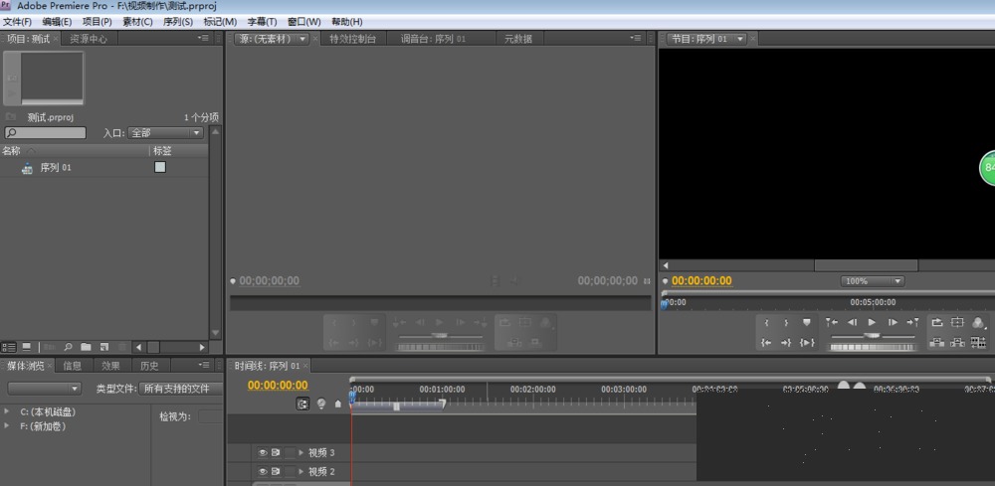The image size is (995, 486).
Task: Switch Project panel to icon view
Action: (x=27, y=347)
